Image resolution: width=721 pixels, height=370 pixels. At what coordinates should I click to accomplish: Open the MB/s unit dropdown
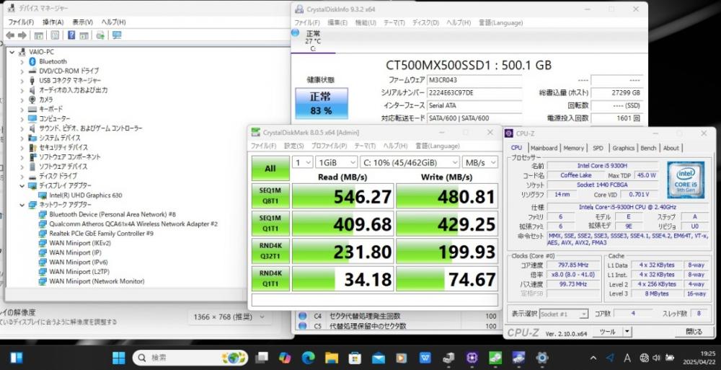click(479, 162)
